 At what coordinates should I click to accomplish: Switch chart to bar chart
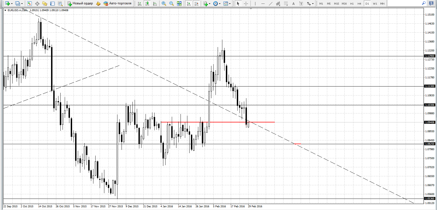[x=140, y=4]
